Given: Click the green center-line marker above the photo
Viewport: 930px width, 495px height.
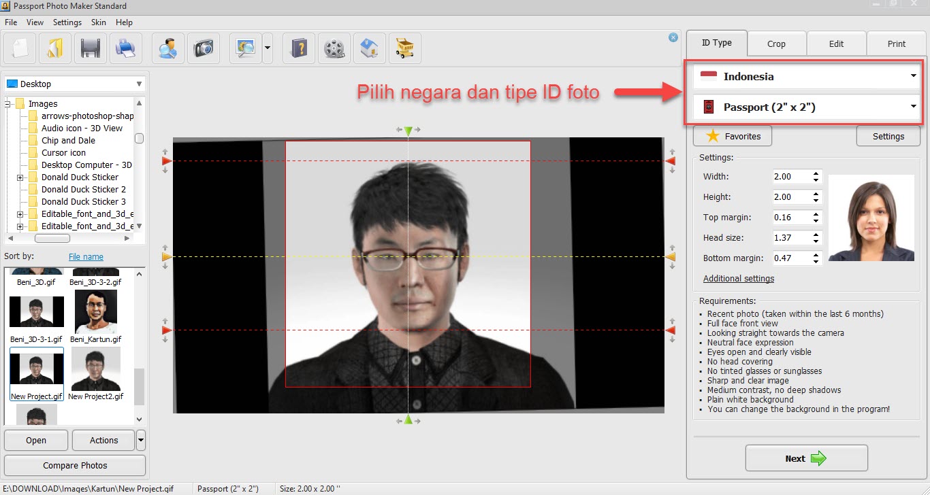Looking at the screenshot, I should 408,130.
